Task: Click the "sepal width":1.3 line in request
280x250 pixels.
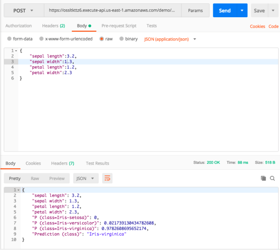Action: pyautogui.click(x=52, y=62)
